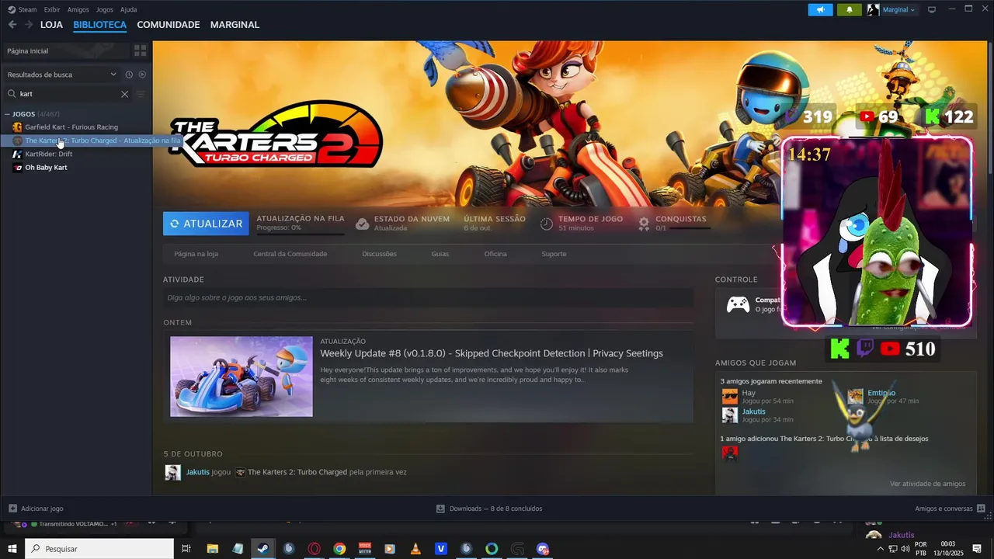Open Steam in the Windows taskbar
Screen dimensions: 994x559
tap(262, 549)
